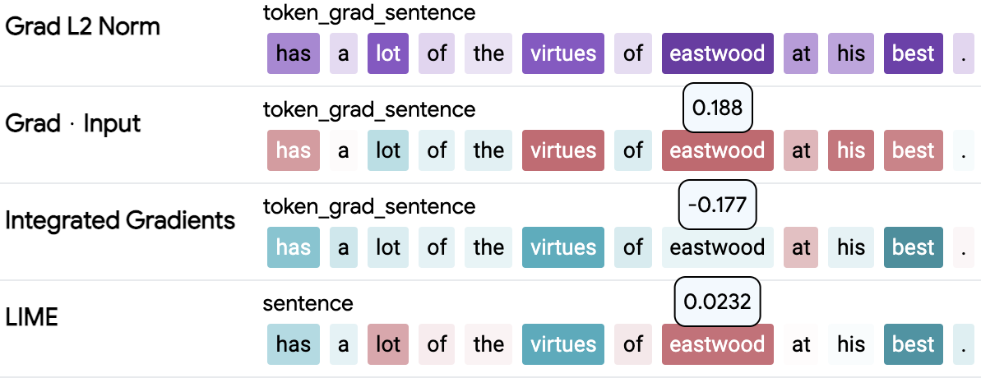Click 'has' token in LIME row
The height and width of the screenshot is (378, 981).
(x=294, y=344)
